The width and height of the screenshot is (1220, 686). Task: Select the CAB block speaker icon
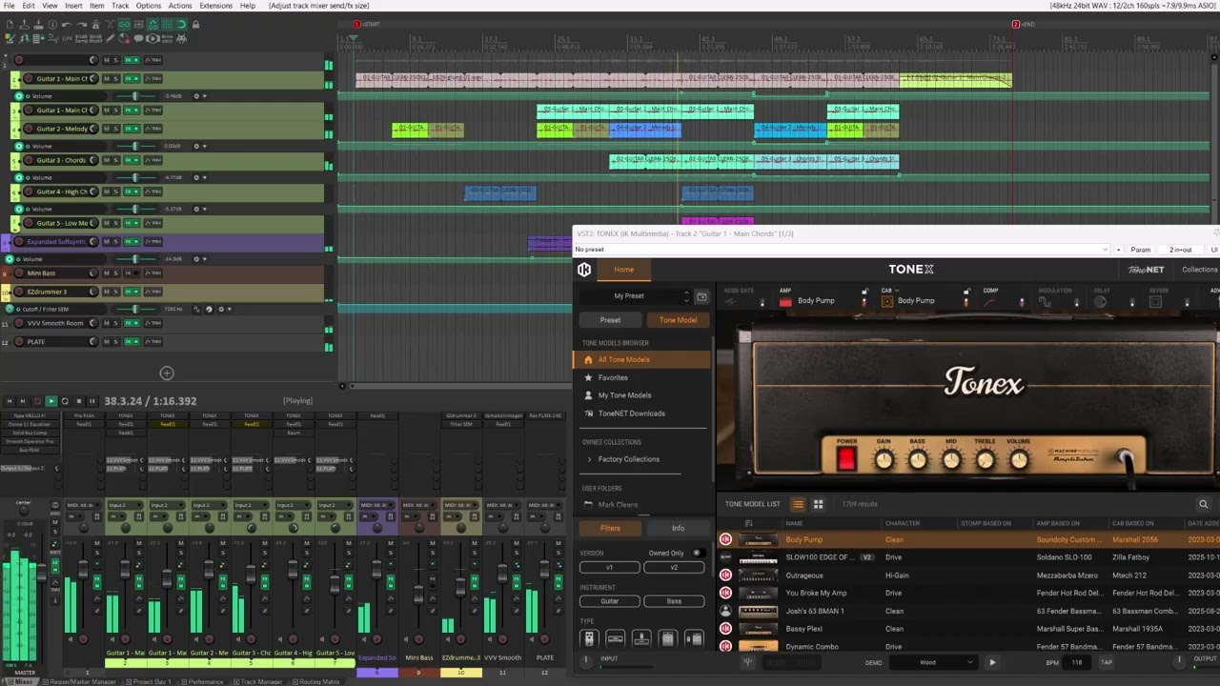pyautogui.click(x=887, y=301)
